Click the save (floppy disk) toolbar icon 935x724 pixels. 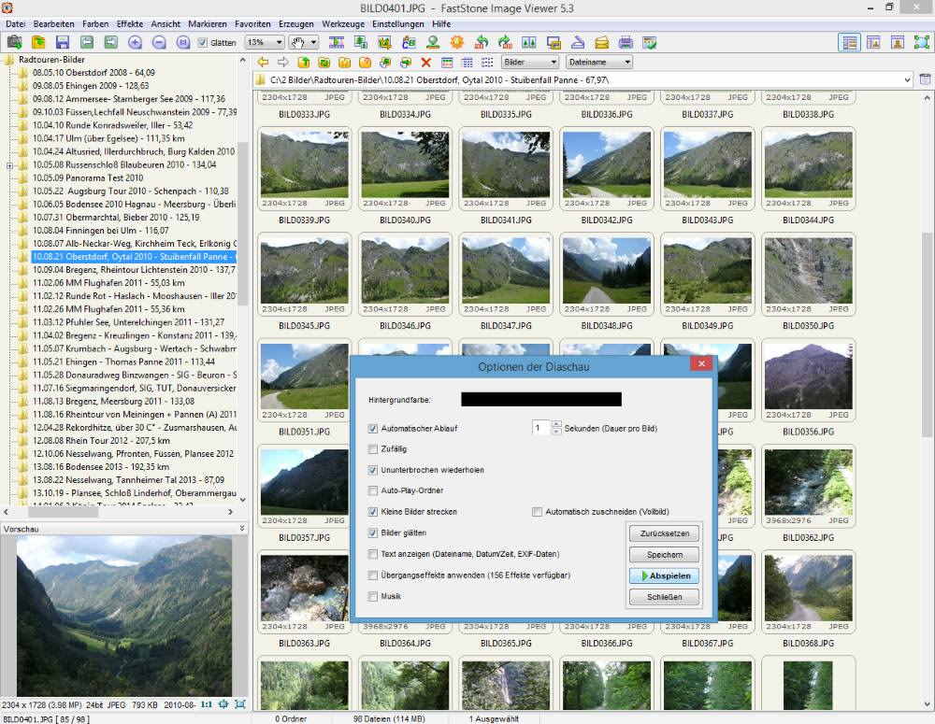click(x=63, y=42)
